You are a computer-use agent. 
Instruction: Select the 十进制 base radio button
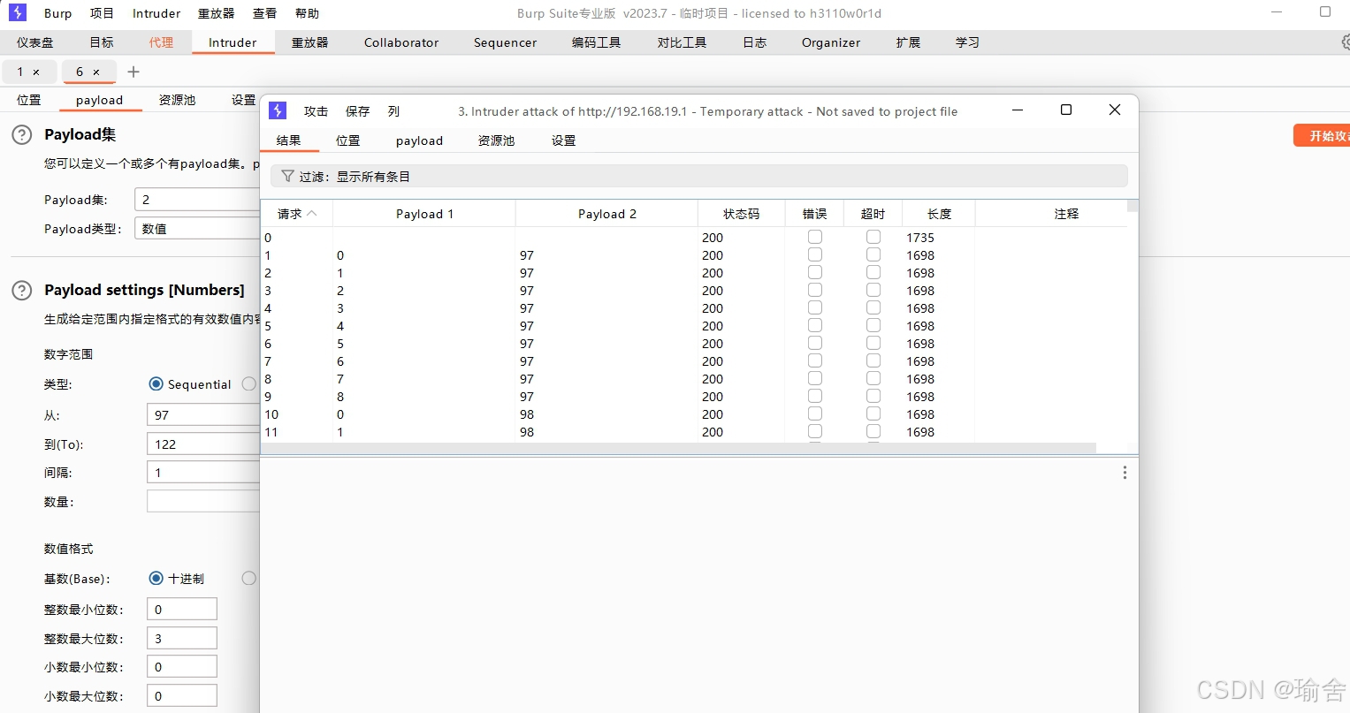pyautogui.click(x=156, y=578)
